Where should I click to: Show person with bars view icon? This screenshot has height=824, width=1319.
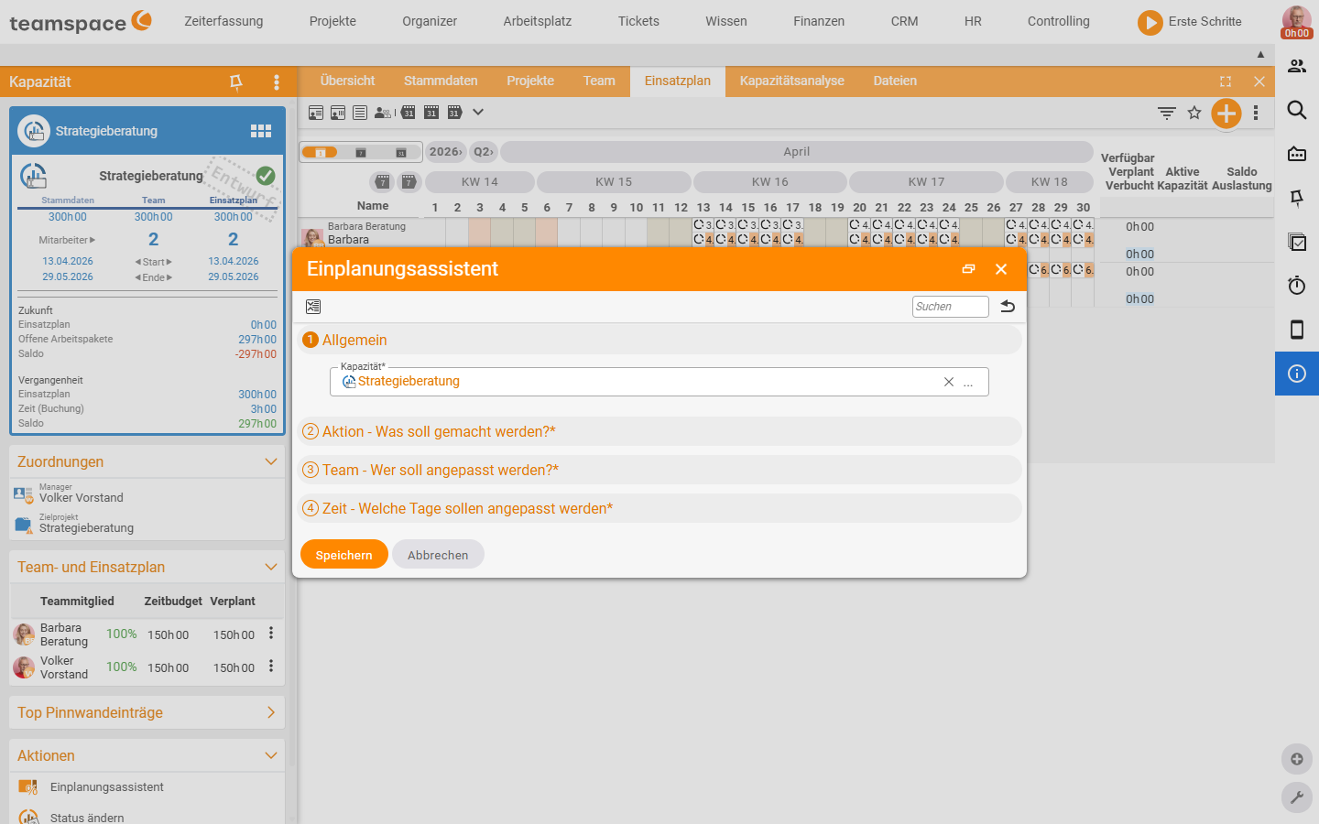tap(338, 113)
